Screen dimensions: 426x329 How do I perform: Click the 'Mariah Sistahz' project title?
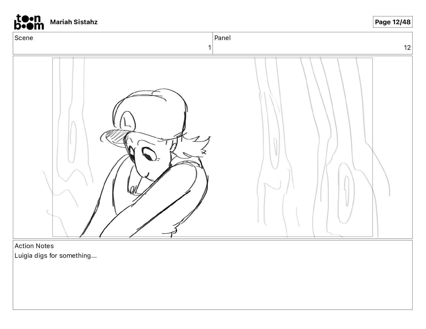pos(74,22)
